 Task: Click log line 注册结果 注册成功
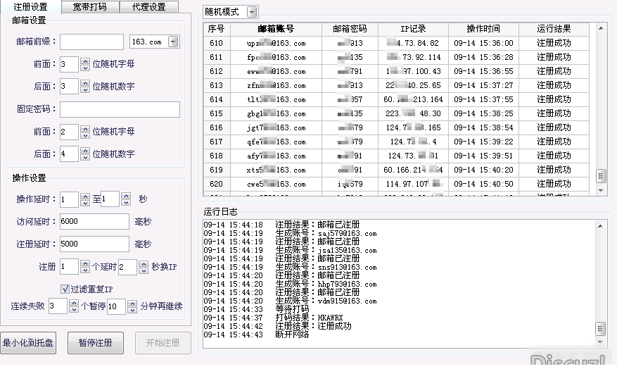tap(277, 326)
